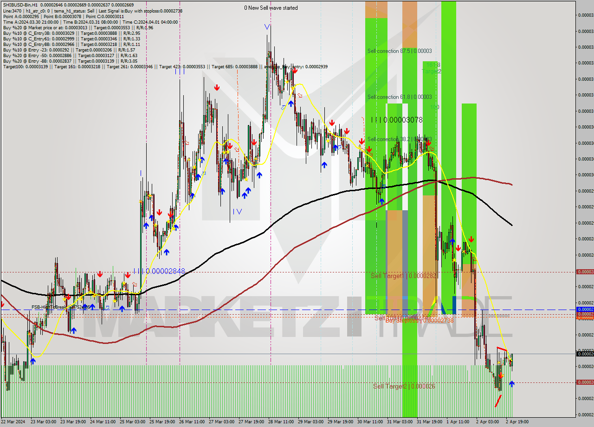Click the '26 Mar 11:00' time axis label
The height and width of the screenshot is (427, 594).
(192, 422)
